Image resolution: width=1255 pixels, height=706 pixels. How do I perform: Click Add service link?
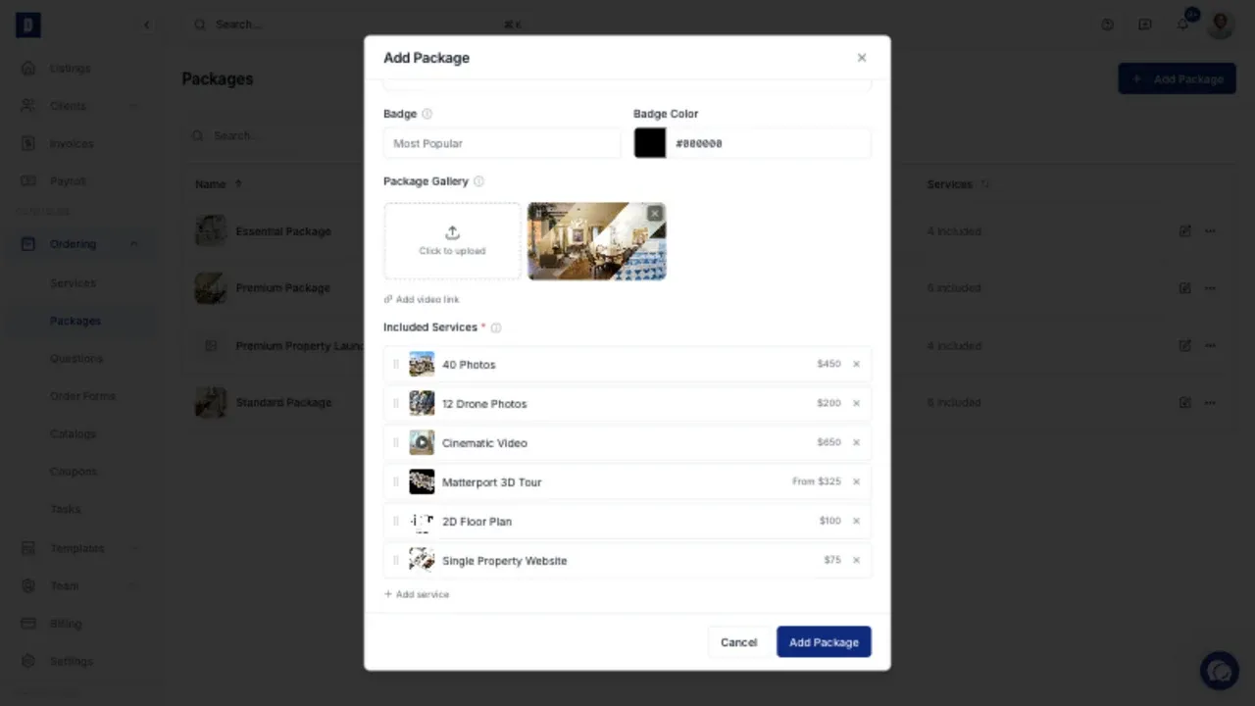pyautogui.click(x=417, y=594)
